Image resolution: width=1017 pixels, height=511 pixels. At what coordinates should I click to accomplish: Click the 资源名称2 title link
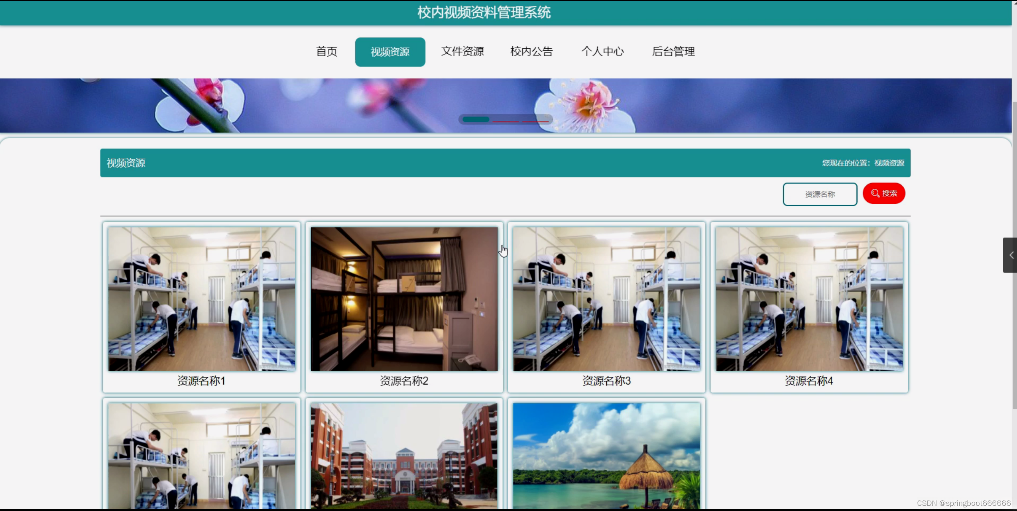[404, 381]
